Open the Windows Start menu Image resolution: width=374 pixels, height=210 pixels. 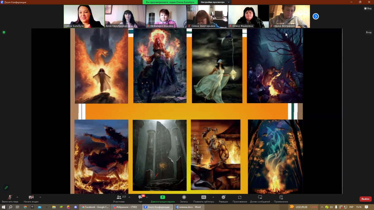[x=4, y=207]
